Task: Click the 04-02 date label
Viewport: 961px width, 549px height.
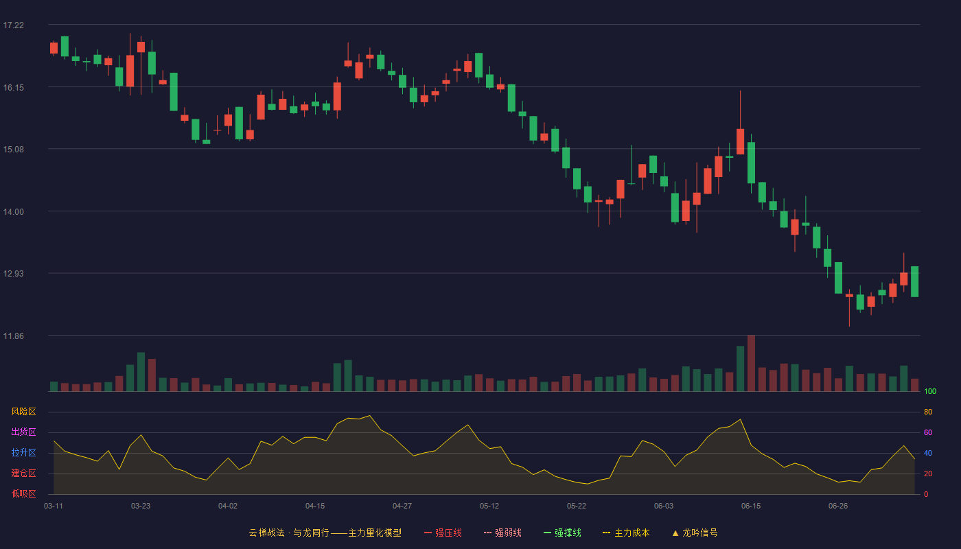Action: point(228,506)
